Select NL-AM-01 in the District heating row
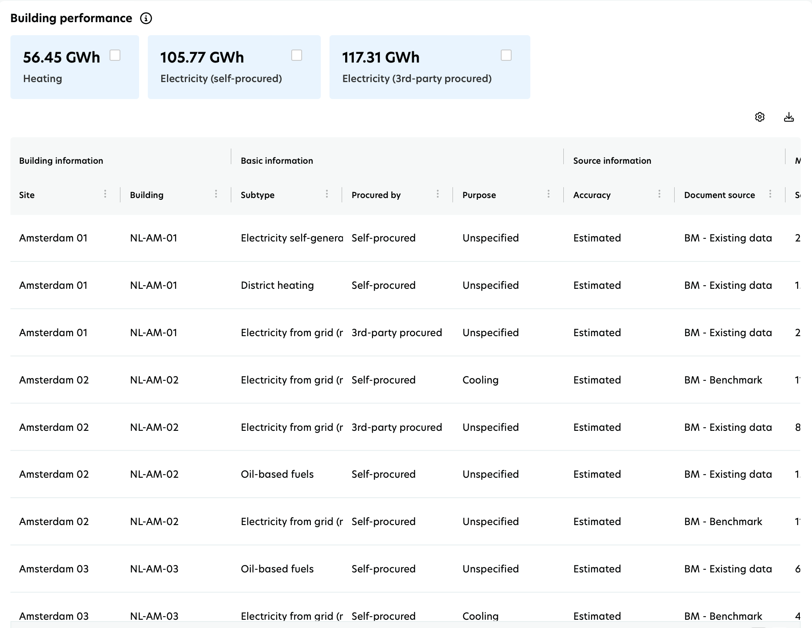The image size is (812, 628). tap(153, 285)
